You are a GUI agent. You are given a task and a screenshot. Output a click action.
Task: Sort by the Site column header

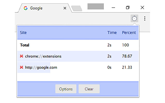(x=23, y=33)
